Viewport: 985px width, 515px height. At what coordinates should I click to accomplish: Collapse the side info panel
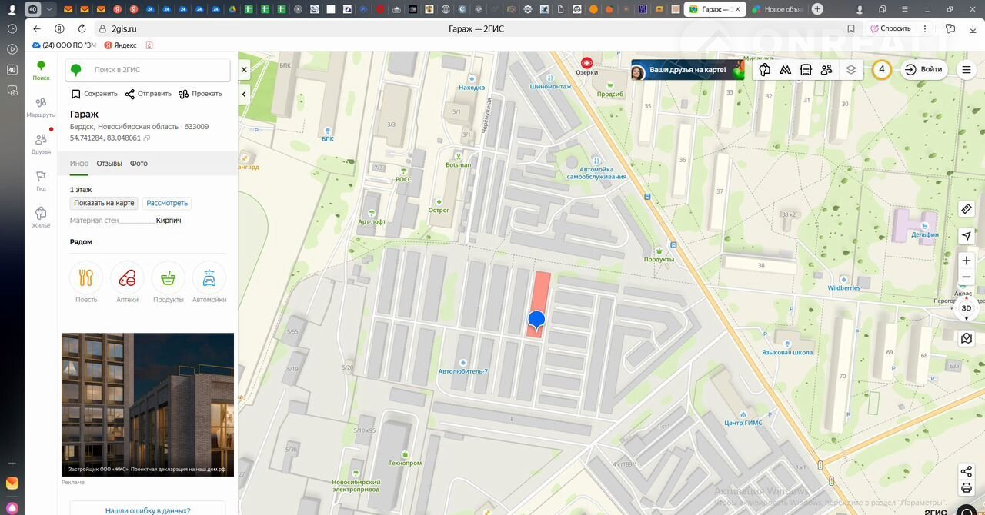coord(244,95)
